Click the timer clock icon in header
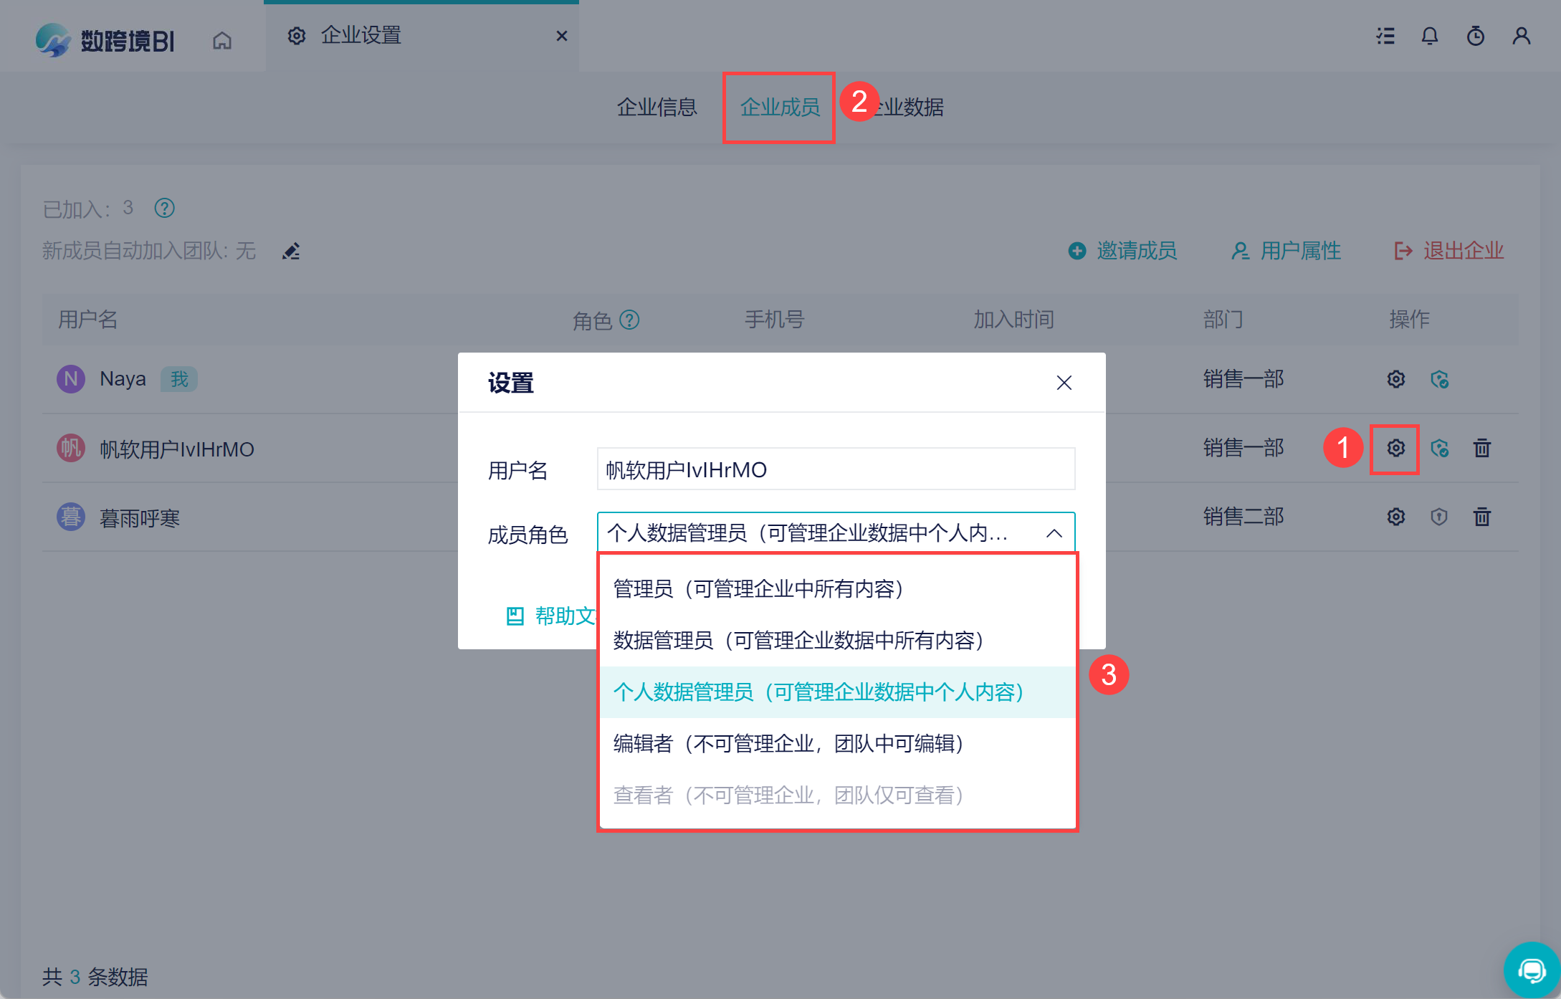The height and width of the screenshot is (999, 1561). pos(1475,36)
